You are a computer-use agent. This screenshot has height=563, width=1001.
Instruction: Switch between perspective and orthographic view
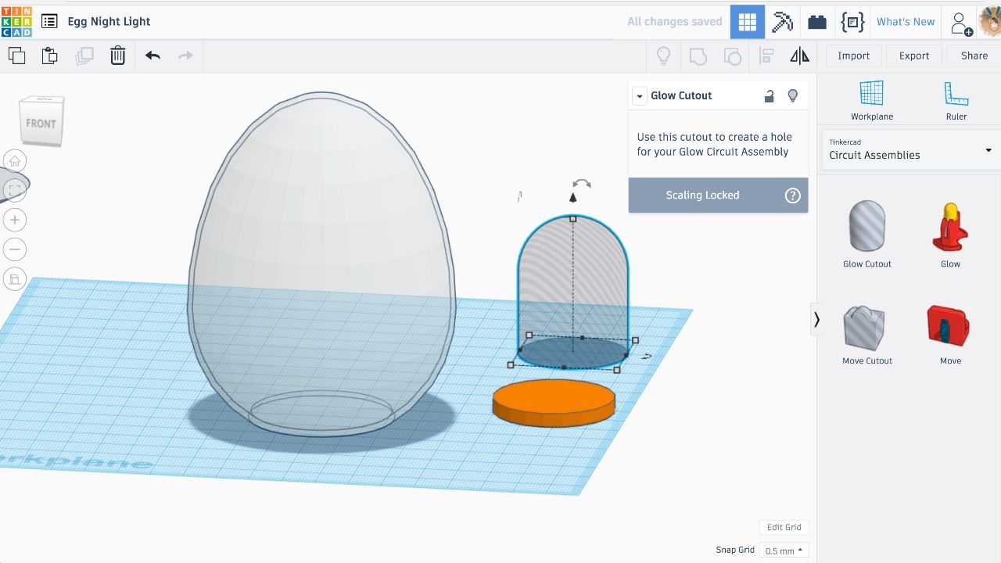click(x=15, y=279)
